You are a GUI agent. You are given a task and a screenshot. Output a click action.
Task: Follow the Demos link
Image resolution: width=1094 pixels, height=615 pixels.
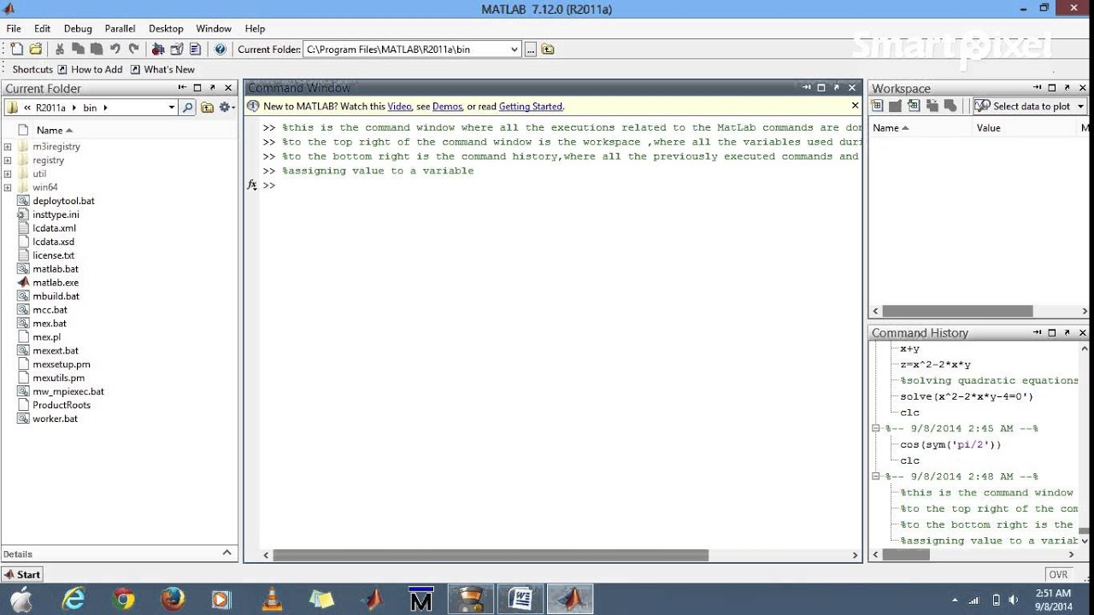click(447, 107)
